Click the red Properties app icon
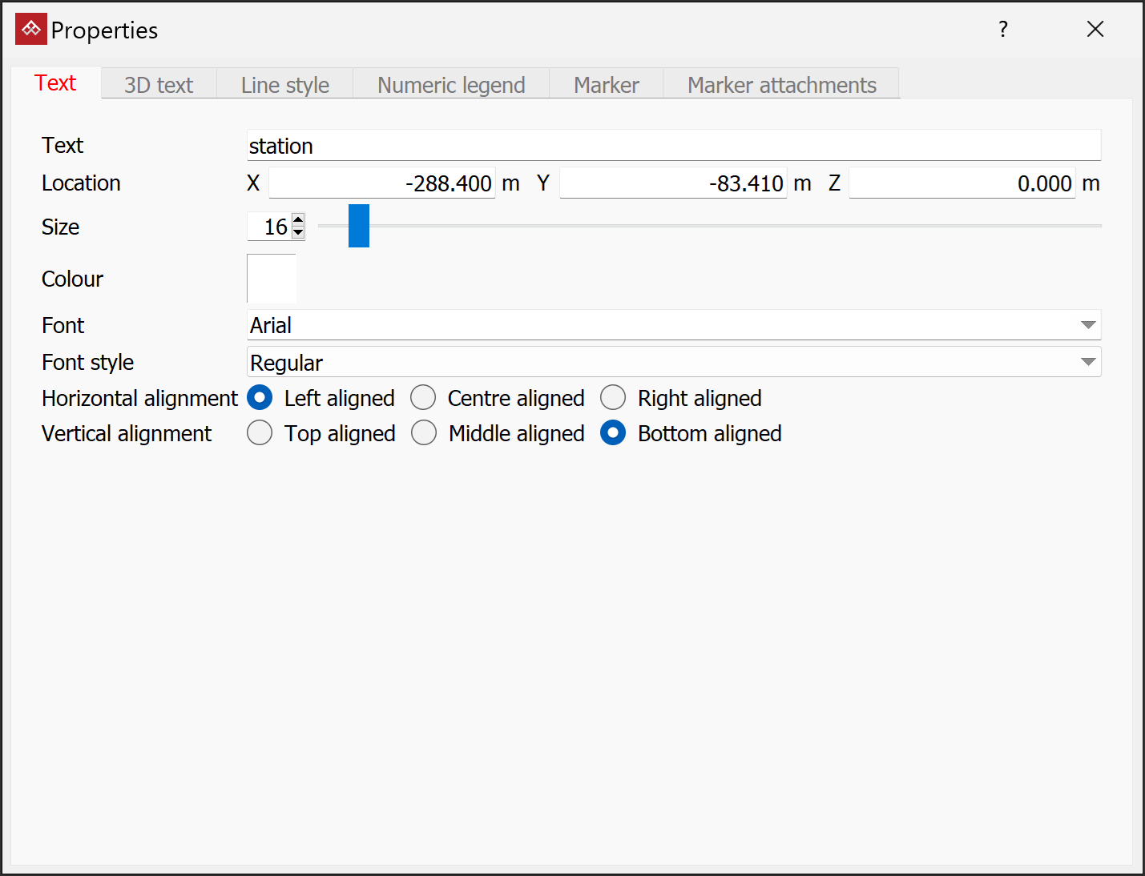The height and width of the screenshot is (876, 1145). pyautogui.click(x=31, y=30)
